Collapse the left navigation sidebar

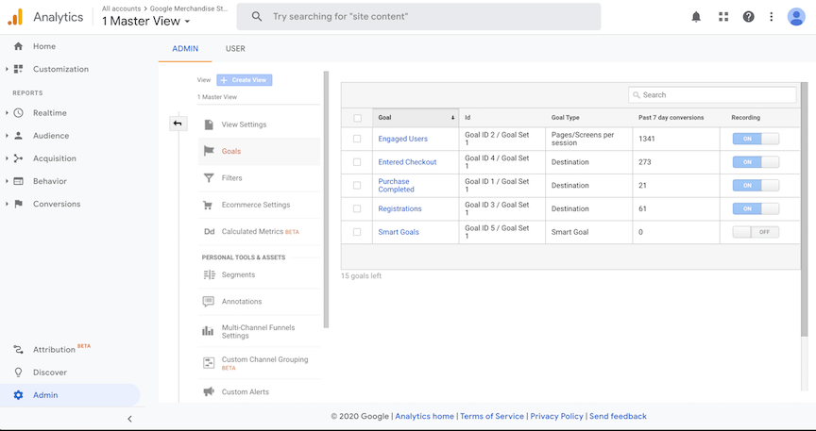click(129, 419)
